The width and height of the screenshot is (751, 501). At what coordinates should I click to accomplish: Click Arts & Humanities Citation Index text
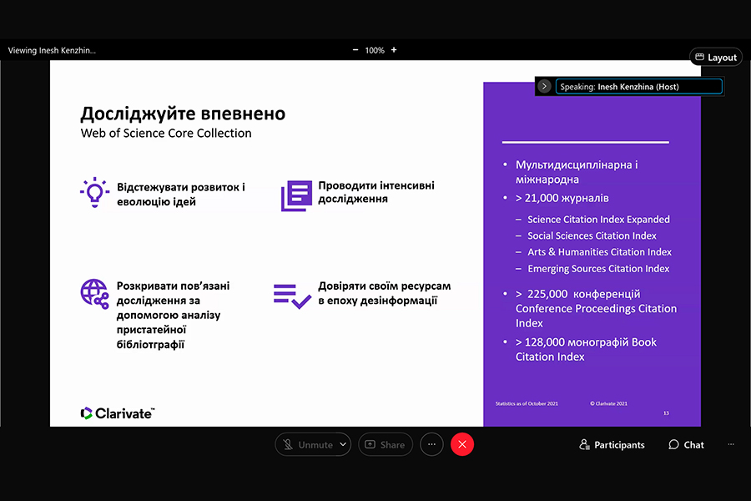tap(600, 252)
